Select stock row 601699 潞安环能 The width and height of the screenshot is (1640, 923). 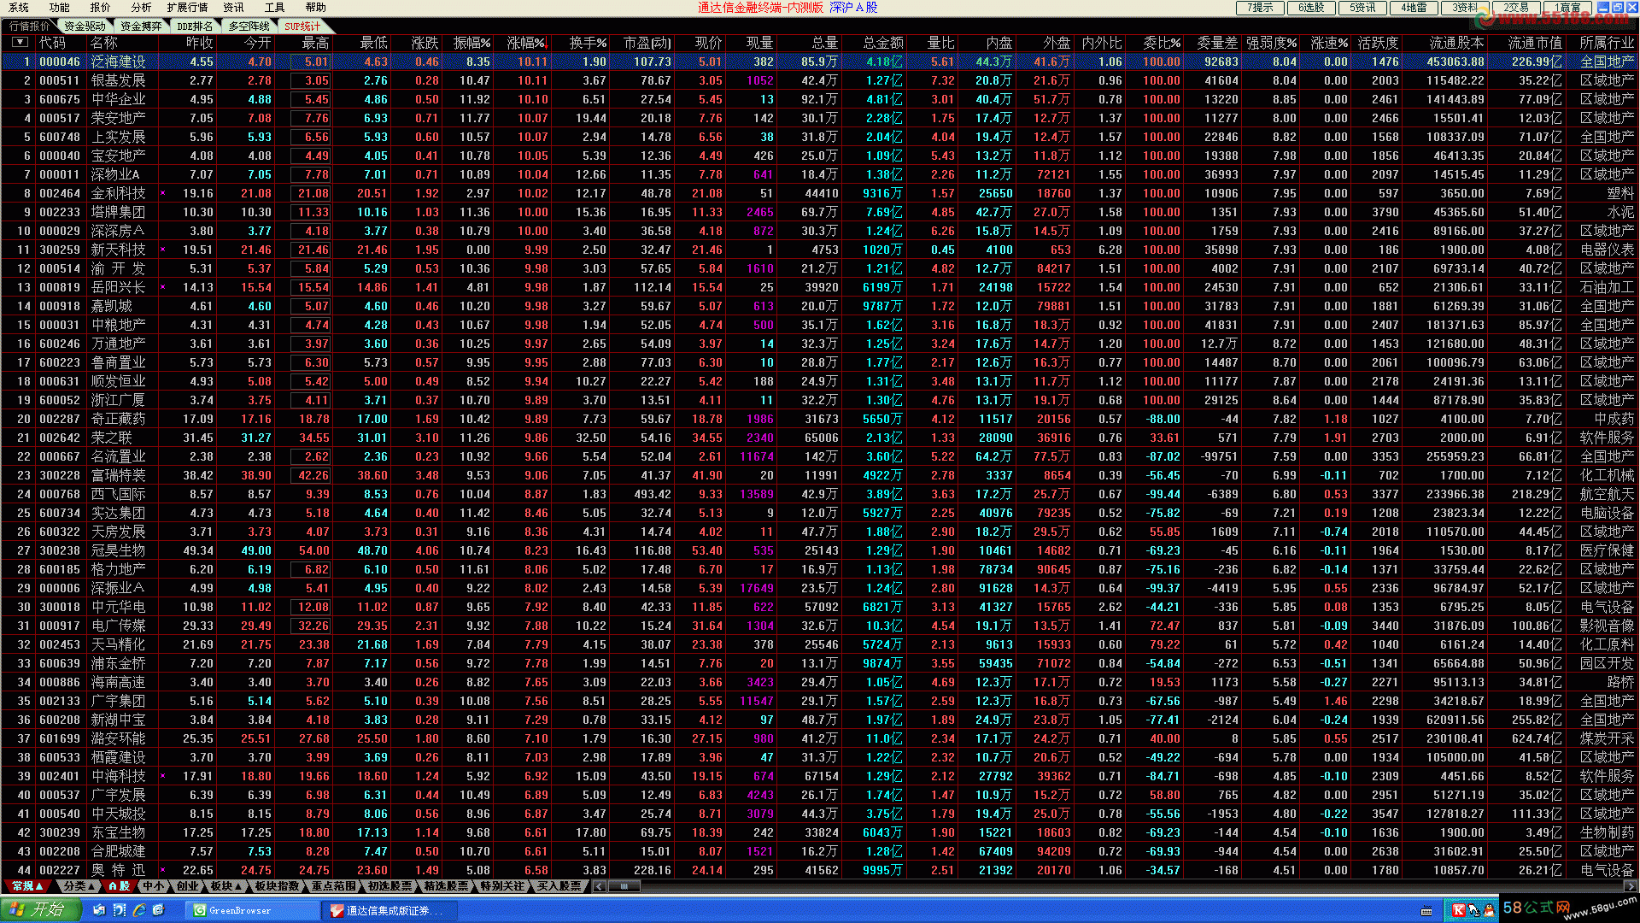[x=820, y=738]
